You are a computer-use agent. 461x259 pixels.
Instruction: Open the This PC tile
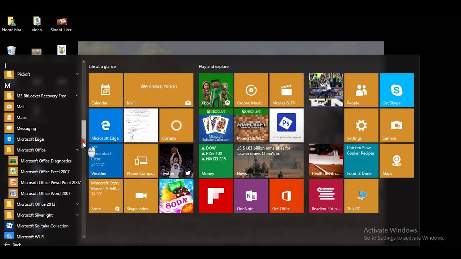click(361, 196)
